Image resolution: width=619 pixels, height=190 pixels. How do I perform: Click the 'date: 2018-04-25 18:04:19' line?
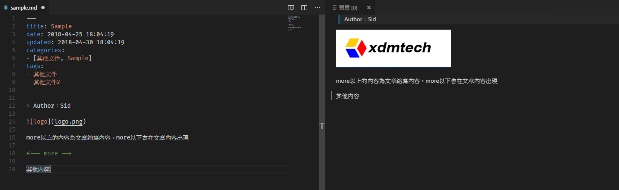(x=70, y=34)
